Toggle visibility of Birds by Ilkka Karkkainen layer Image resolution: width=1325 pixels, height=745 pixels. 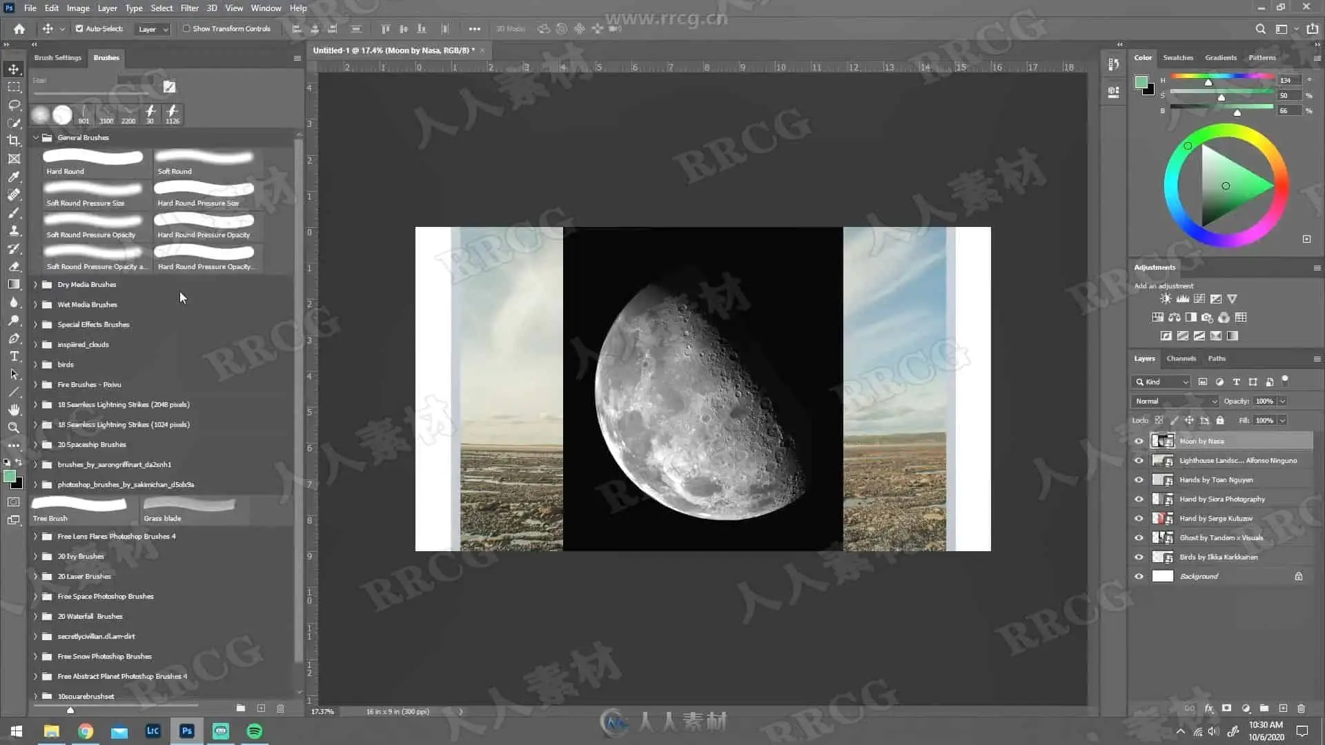(1139, 557)
